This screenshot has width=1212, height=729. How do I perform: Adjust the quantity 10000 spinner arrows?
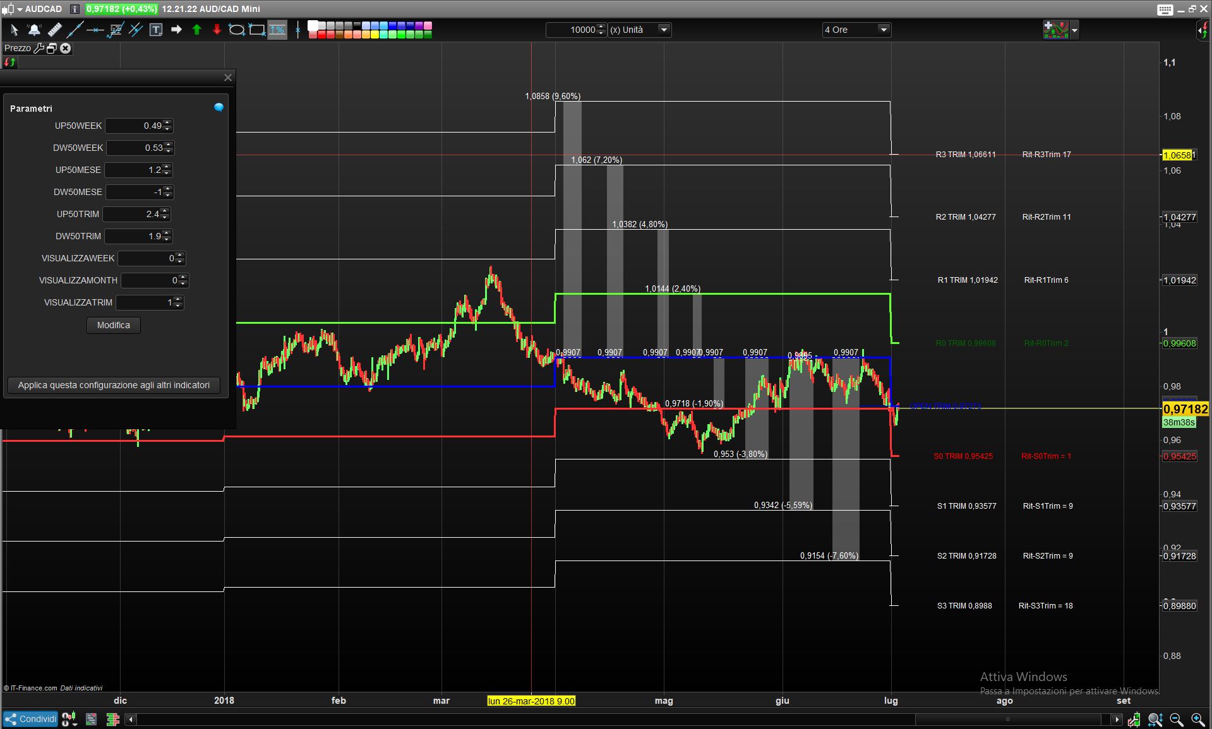(601, 30)
